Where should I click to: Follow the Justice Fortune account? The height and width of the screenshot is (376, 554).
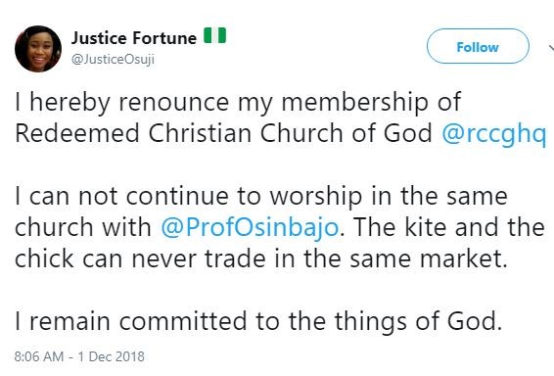pos(478,46)
